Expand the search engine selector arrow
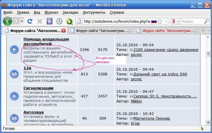212x133 pixels. click(x=178, y=22)
